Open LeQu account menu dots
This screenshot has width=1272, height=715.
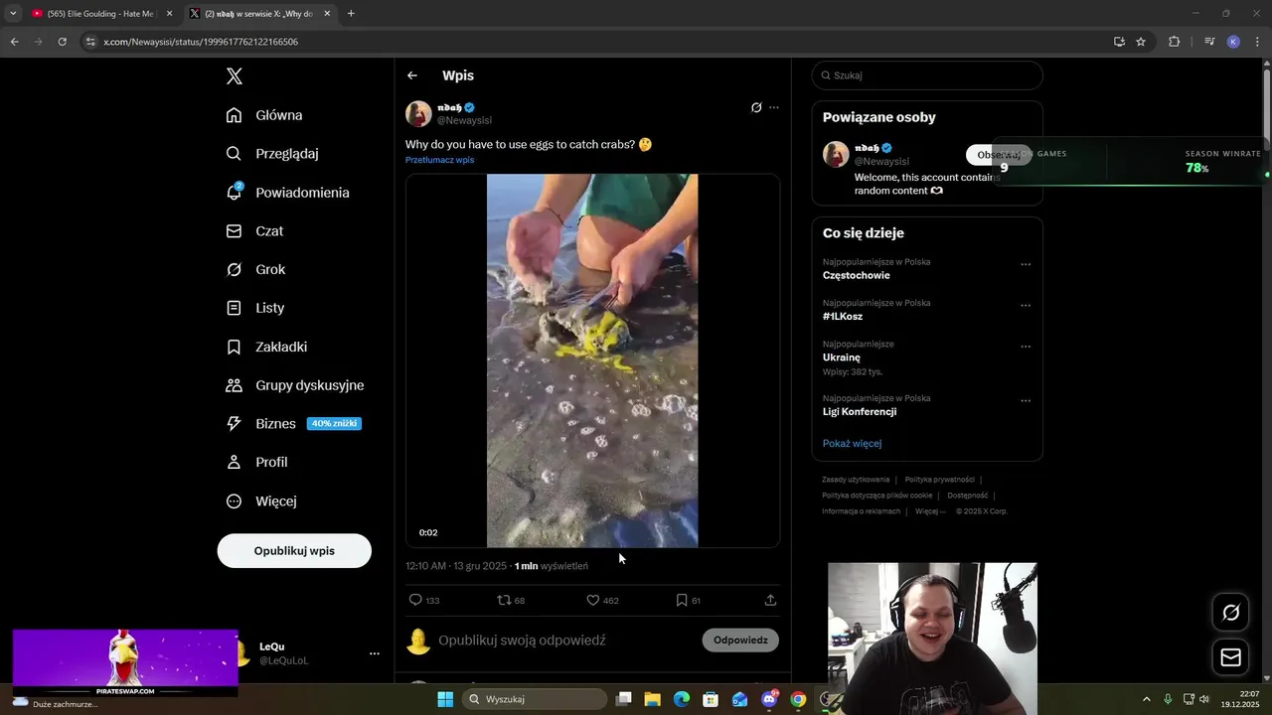coord(375,653)
